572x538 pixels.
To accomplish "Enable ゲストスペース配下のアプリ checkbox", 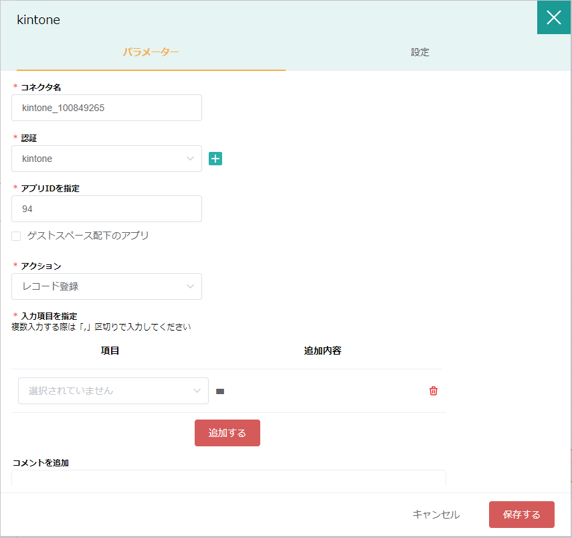I will pos(16,236).
